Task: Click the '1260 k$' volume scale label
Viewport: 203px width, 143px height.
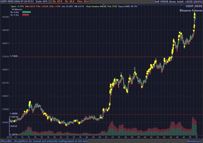Action: (14, 117)
